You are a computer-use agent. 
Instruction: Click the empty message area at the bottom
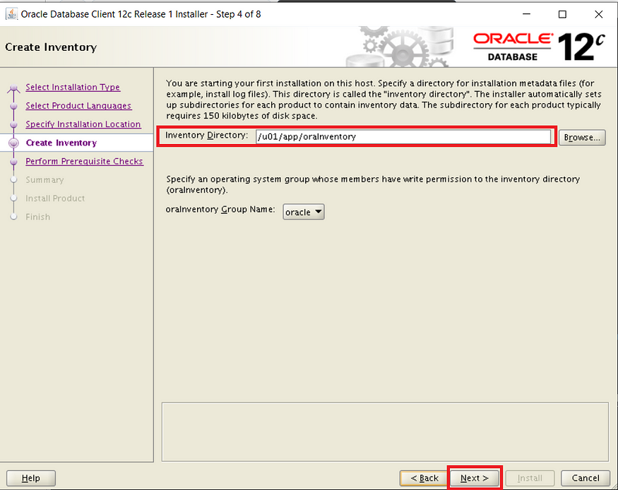385,431
